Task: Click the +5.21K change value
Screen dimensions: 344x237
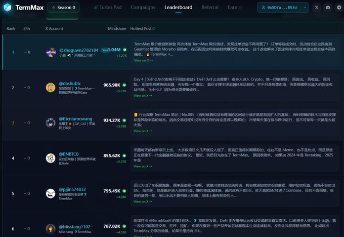Action: (121, 91)
